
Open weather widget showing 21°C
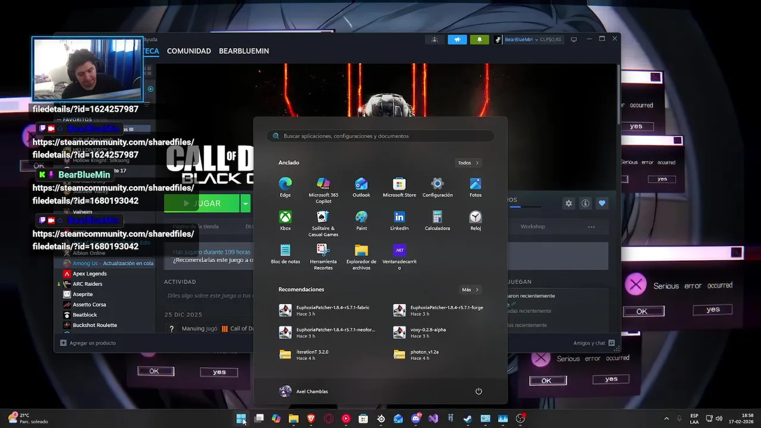[27, 418]
